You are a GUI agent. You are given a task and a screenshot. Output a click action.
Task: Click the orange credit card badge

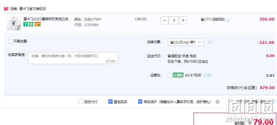coord(37,24)
